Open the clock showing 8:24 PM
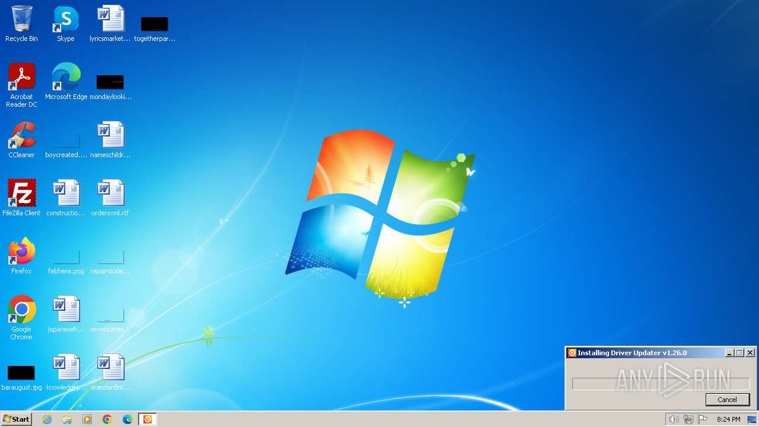 pyautogui.click(x=728, y=419)
